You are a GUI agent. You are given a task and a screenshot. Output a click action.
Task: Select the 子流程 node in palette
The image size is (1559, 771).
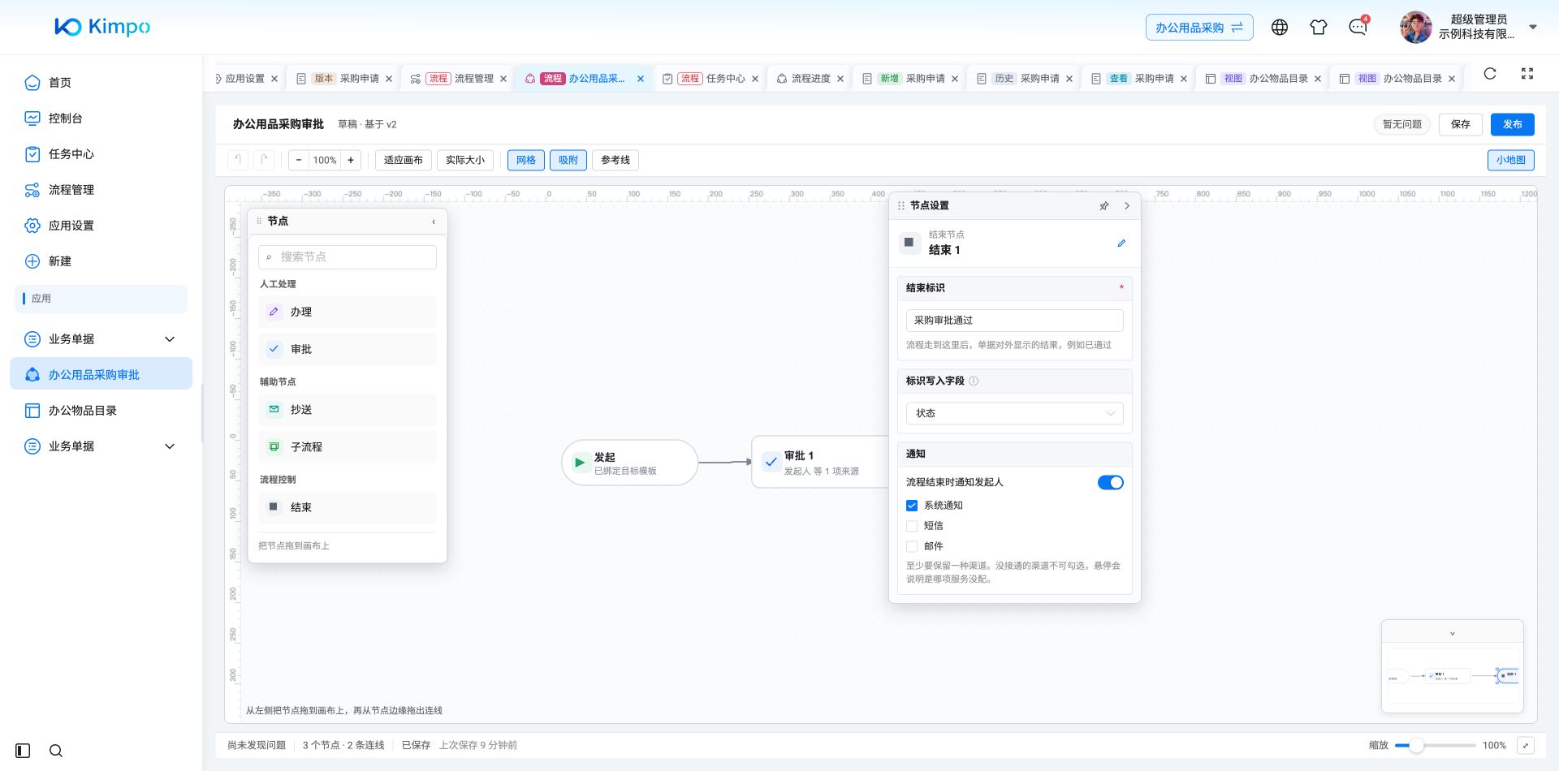pyautogui.click(x=348, y=447)
